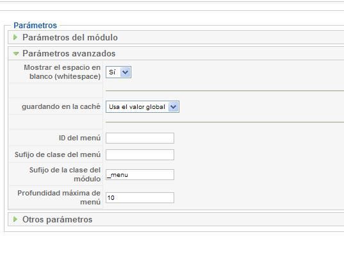This screenshot has height=257, width=344.
Task: Click the Otros parámetros heading
Action: [x=57, y=219]
